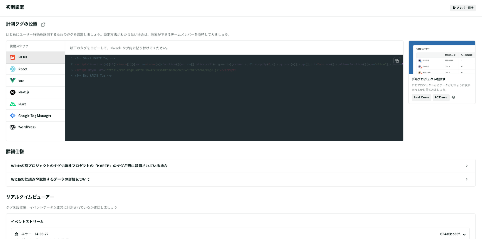
Task: Click the Next.js black circle icon
Action: tap(13, 92)
